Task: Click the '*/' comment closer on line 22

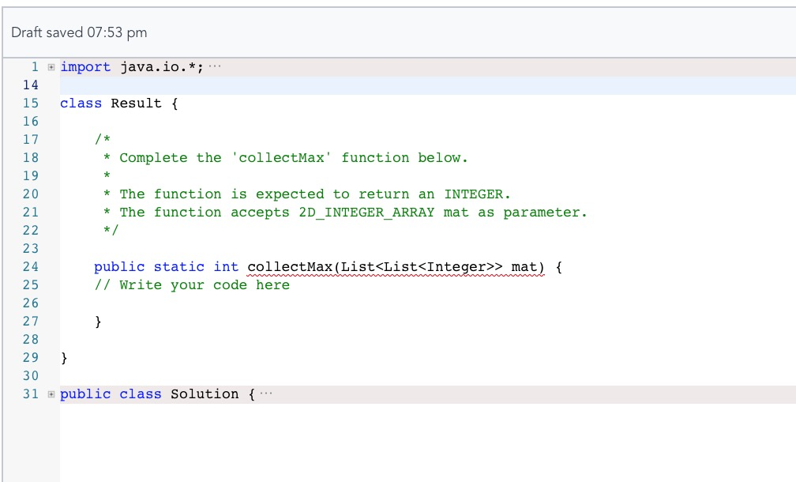Action: pos(111,230)
